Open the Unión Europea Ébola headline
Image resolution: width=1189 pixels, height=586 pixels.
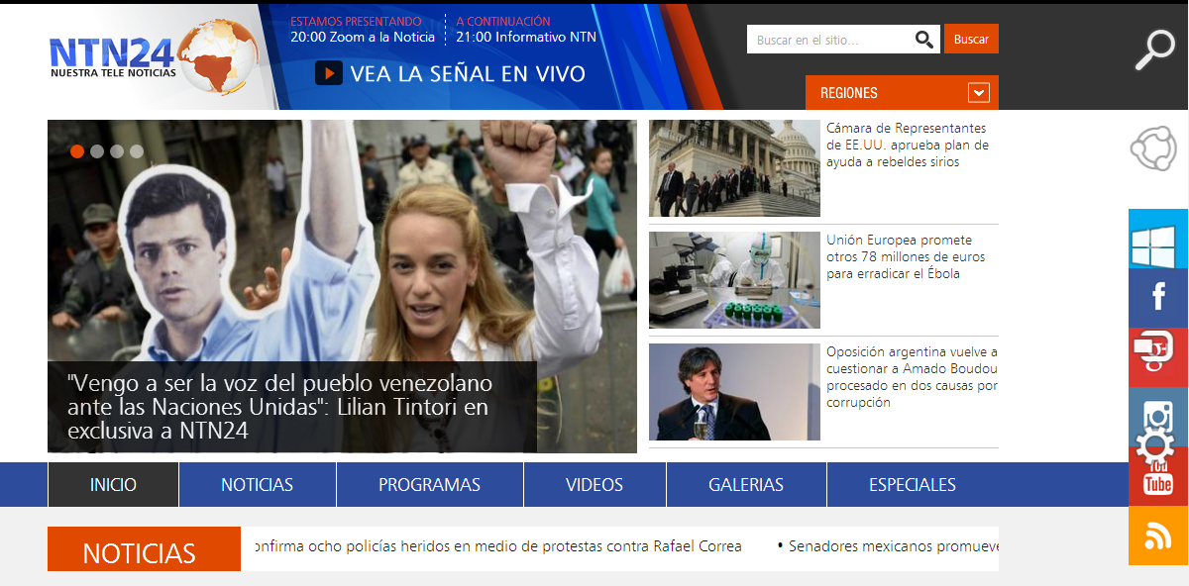tap(908, 257)
